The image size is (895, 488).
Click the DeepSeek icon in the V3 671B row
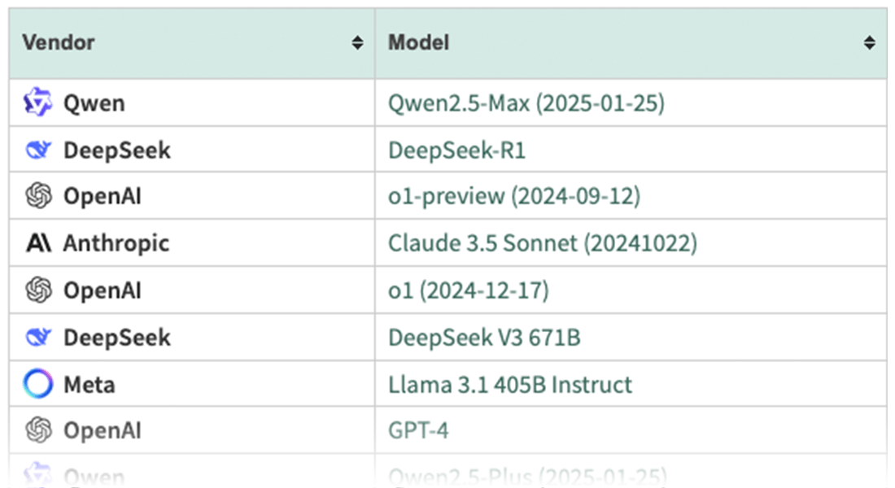click(37, 338)
